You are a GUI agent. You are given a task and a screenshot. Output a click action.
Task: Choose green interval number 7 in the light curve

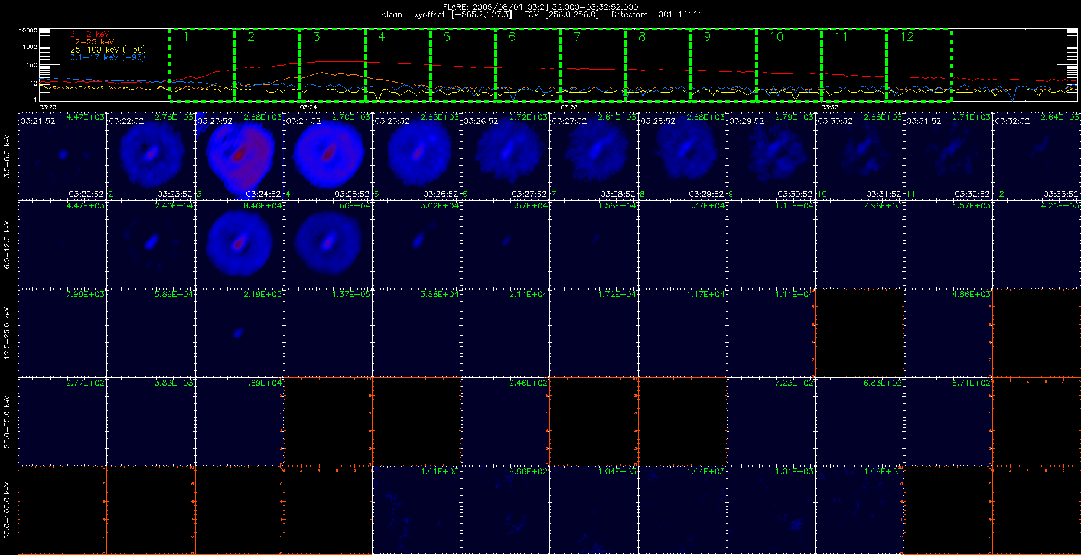point(593,65)
